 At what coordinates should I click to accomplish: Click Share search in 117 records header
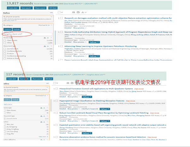pos(37,79)
